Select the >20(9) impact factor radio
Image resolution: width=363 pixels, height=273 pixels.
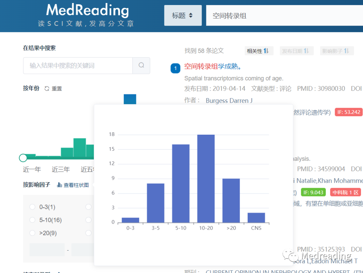pos(32,233)
